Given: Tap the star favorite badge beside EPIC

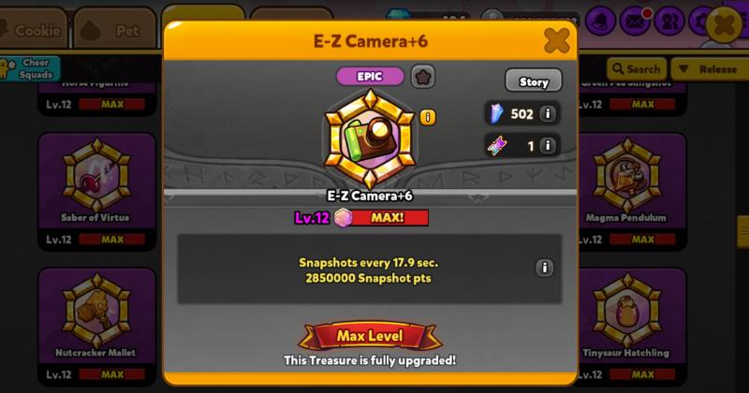Looking at the screenshot, I should pos(423,77).
